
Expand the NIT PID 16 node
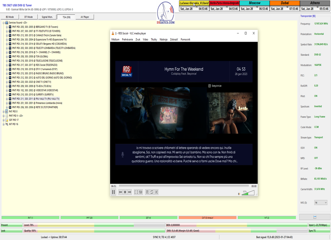[x=4, y=124]
